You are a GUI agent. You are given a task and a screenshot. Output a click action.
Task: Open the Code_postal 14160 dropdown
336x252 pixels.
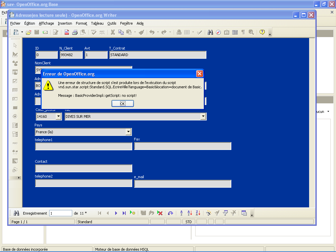point(58,116)
